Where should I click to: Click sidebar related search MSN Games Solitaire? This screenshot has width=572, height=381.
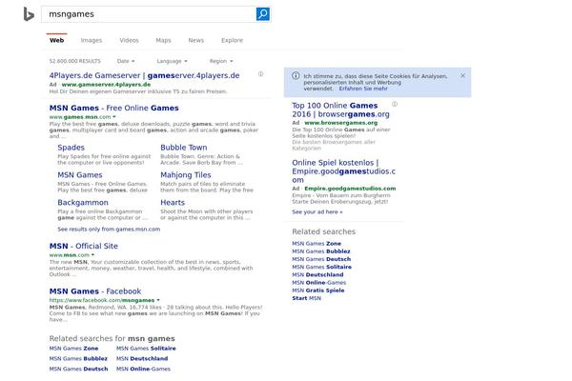322,267
